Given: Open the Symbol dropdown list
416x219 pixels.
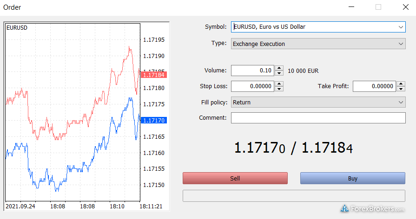Looking at the screenshot, I should point(401,27).
